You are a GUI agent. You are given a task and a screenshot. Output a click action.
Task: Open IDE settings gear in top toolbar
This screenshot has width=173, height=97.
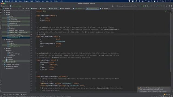coord(172,6)
